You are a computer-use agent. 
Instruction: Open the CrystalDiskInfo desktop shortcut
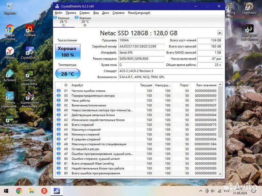30,53
